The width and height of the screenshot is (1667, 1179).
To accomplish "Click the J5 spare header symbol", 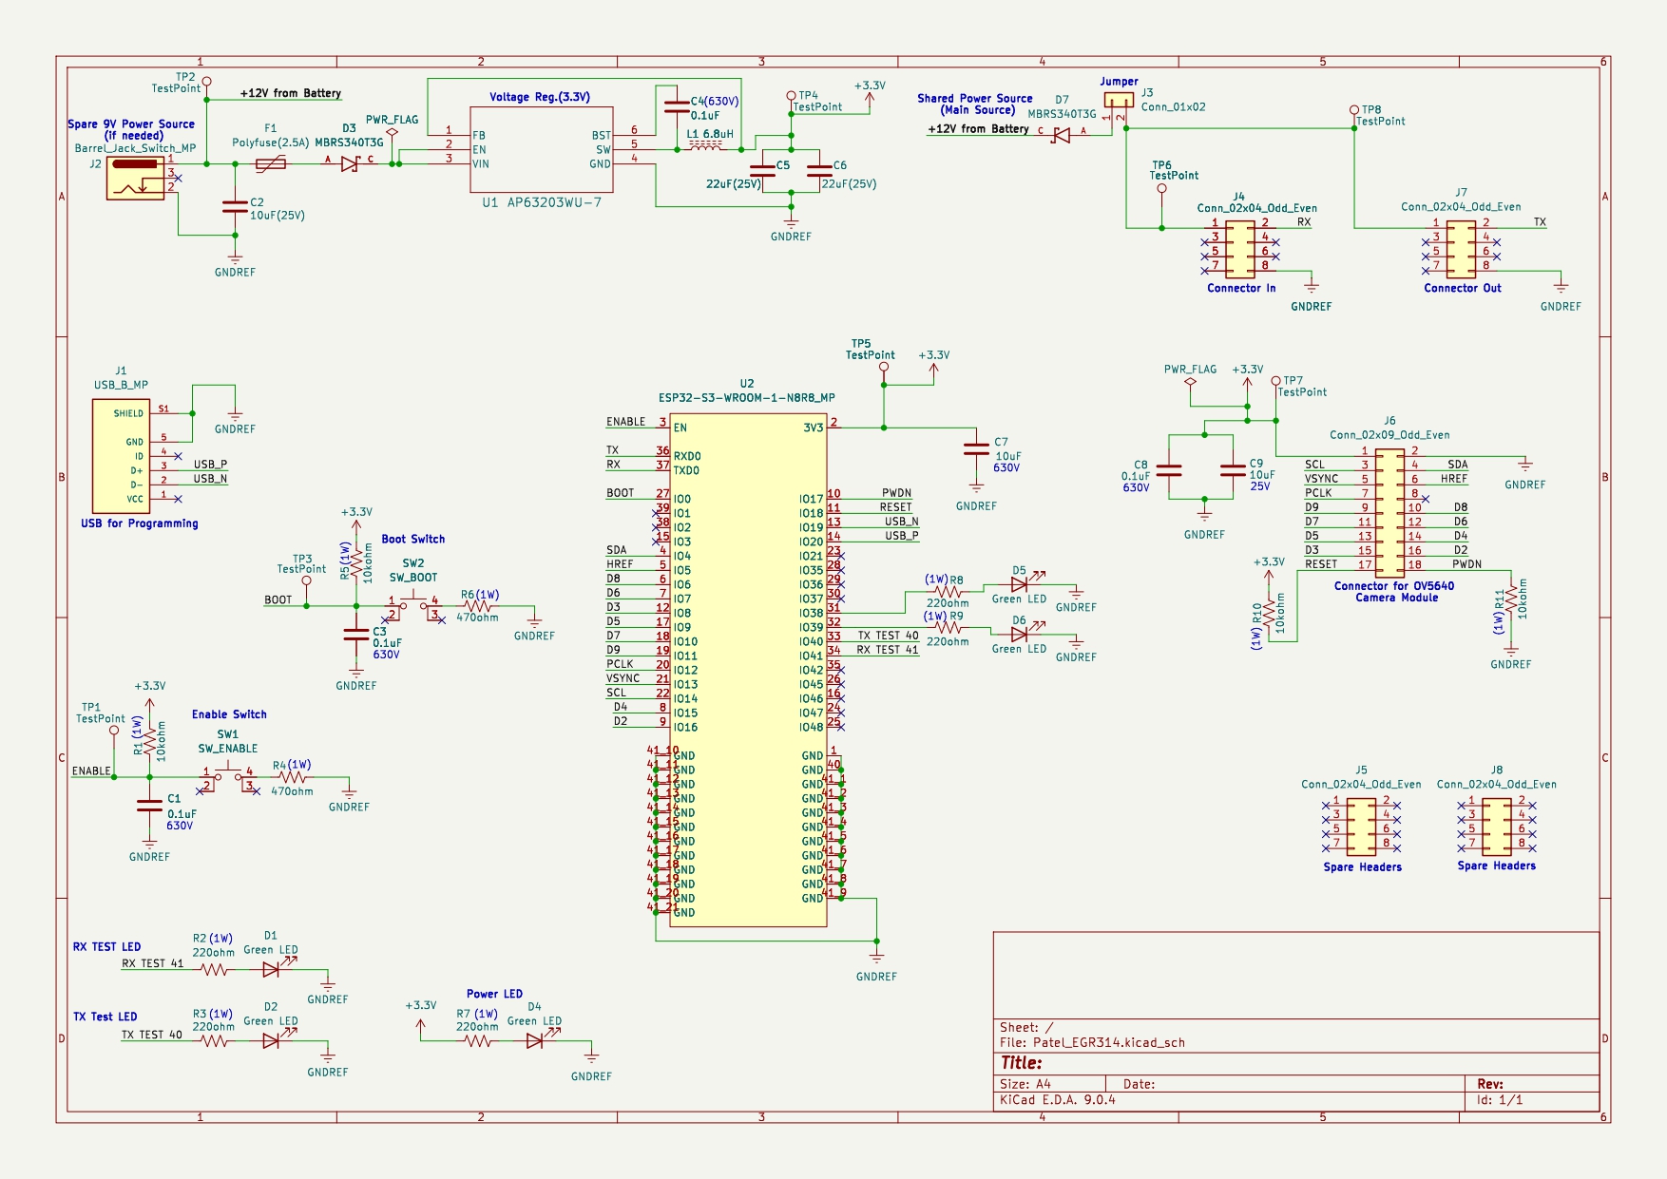I will coord(1361,826).
